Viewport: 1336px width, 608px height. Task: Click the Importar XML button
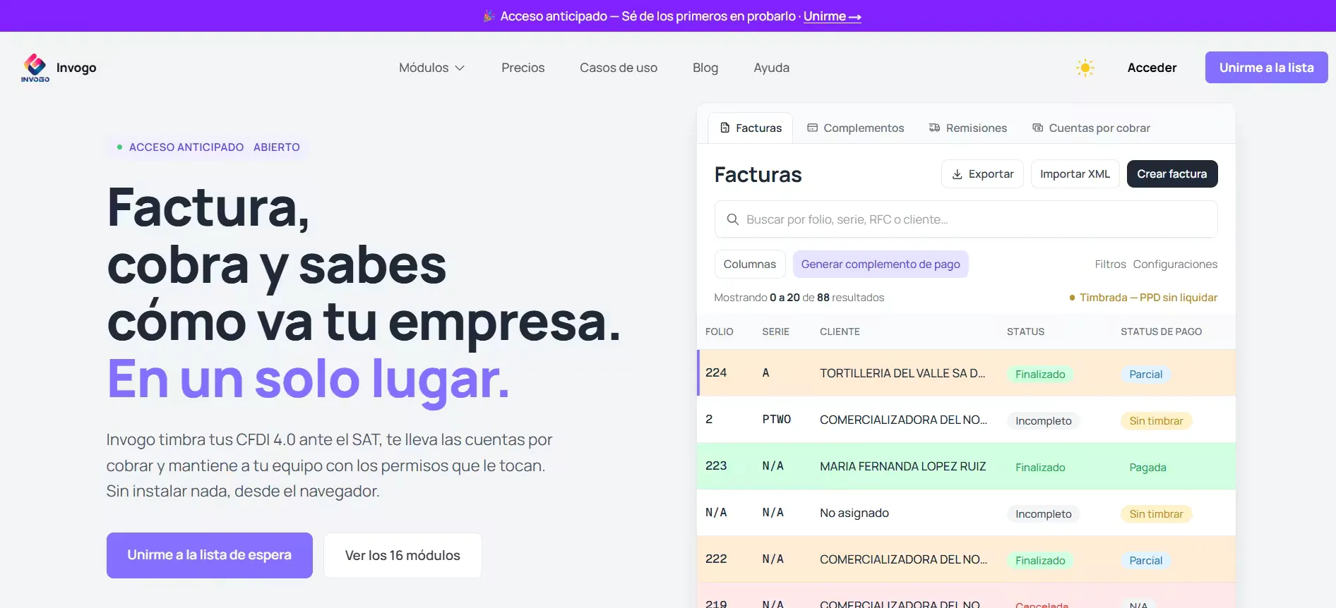point(1075,174)
